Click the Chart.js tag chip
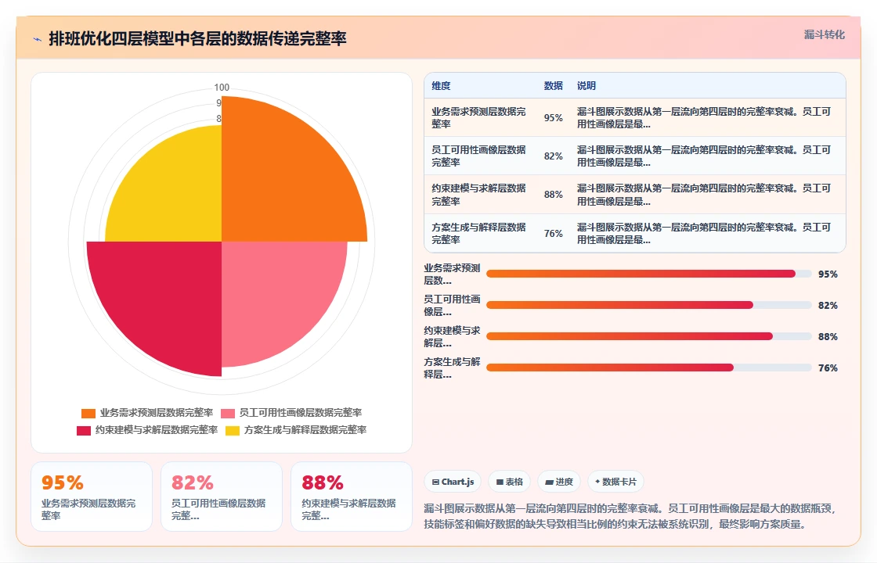877x563 pixels. [453, 482]
